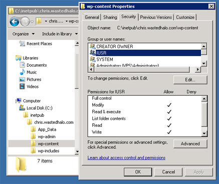Select the App_Data folder
219x184 pixels.
point(47,129)
